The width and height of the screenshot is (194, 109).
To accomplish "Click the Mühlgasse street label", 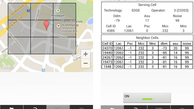I will coord(7,49).
